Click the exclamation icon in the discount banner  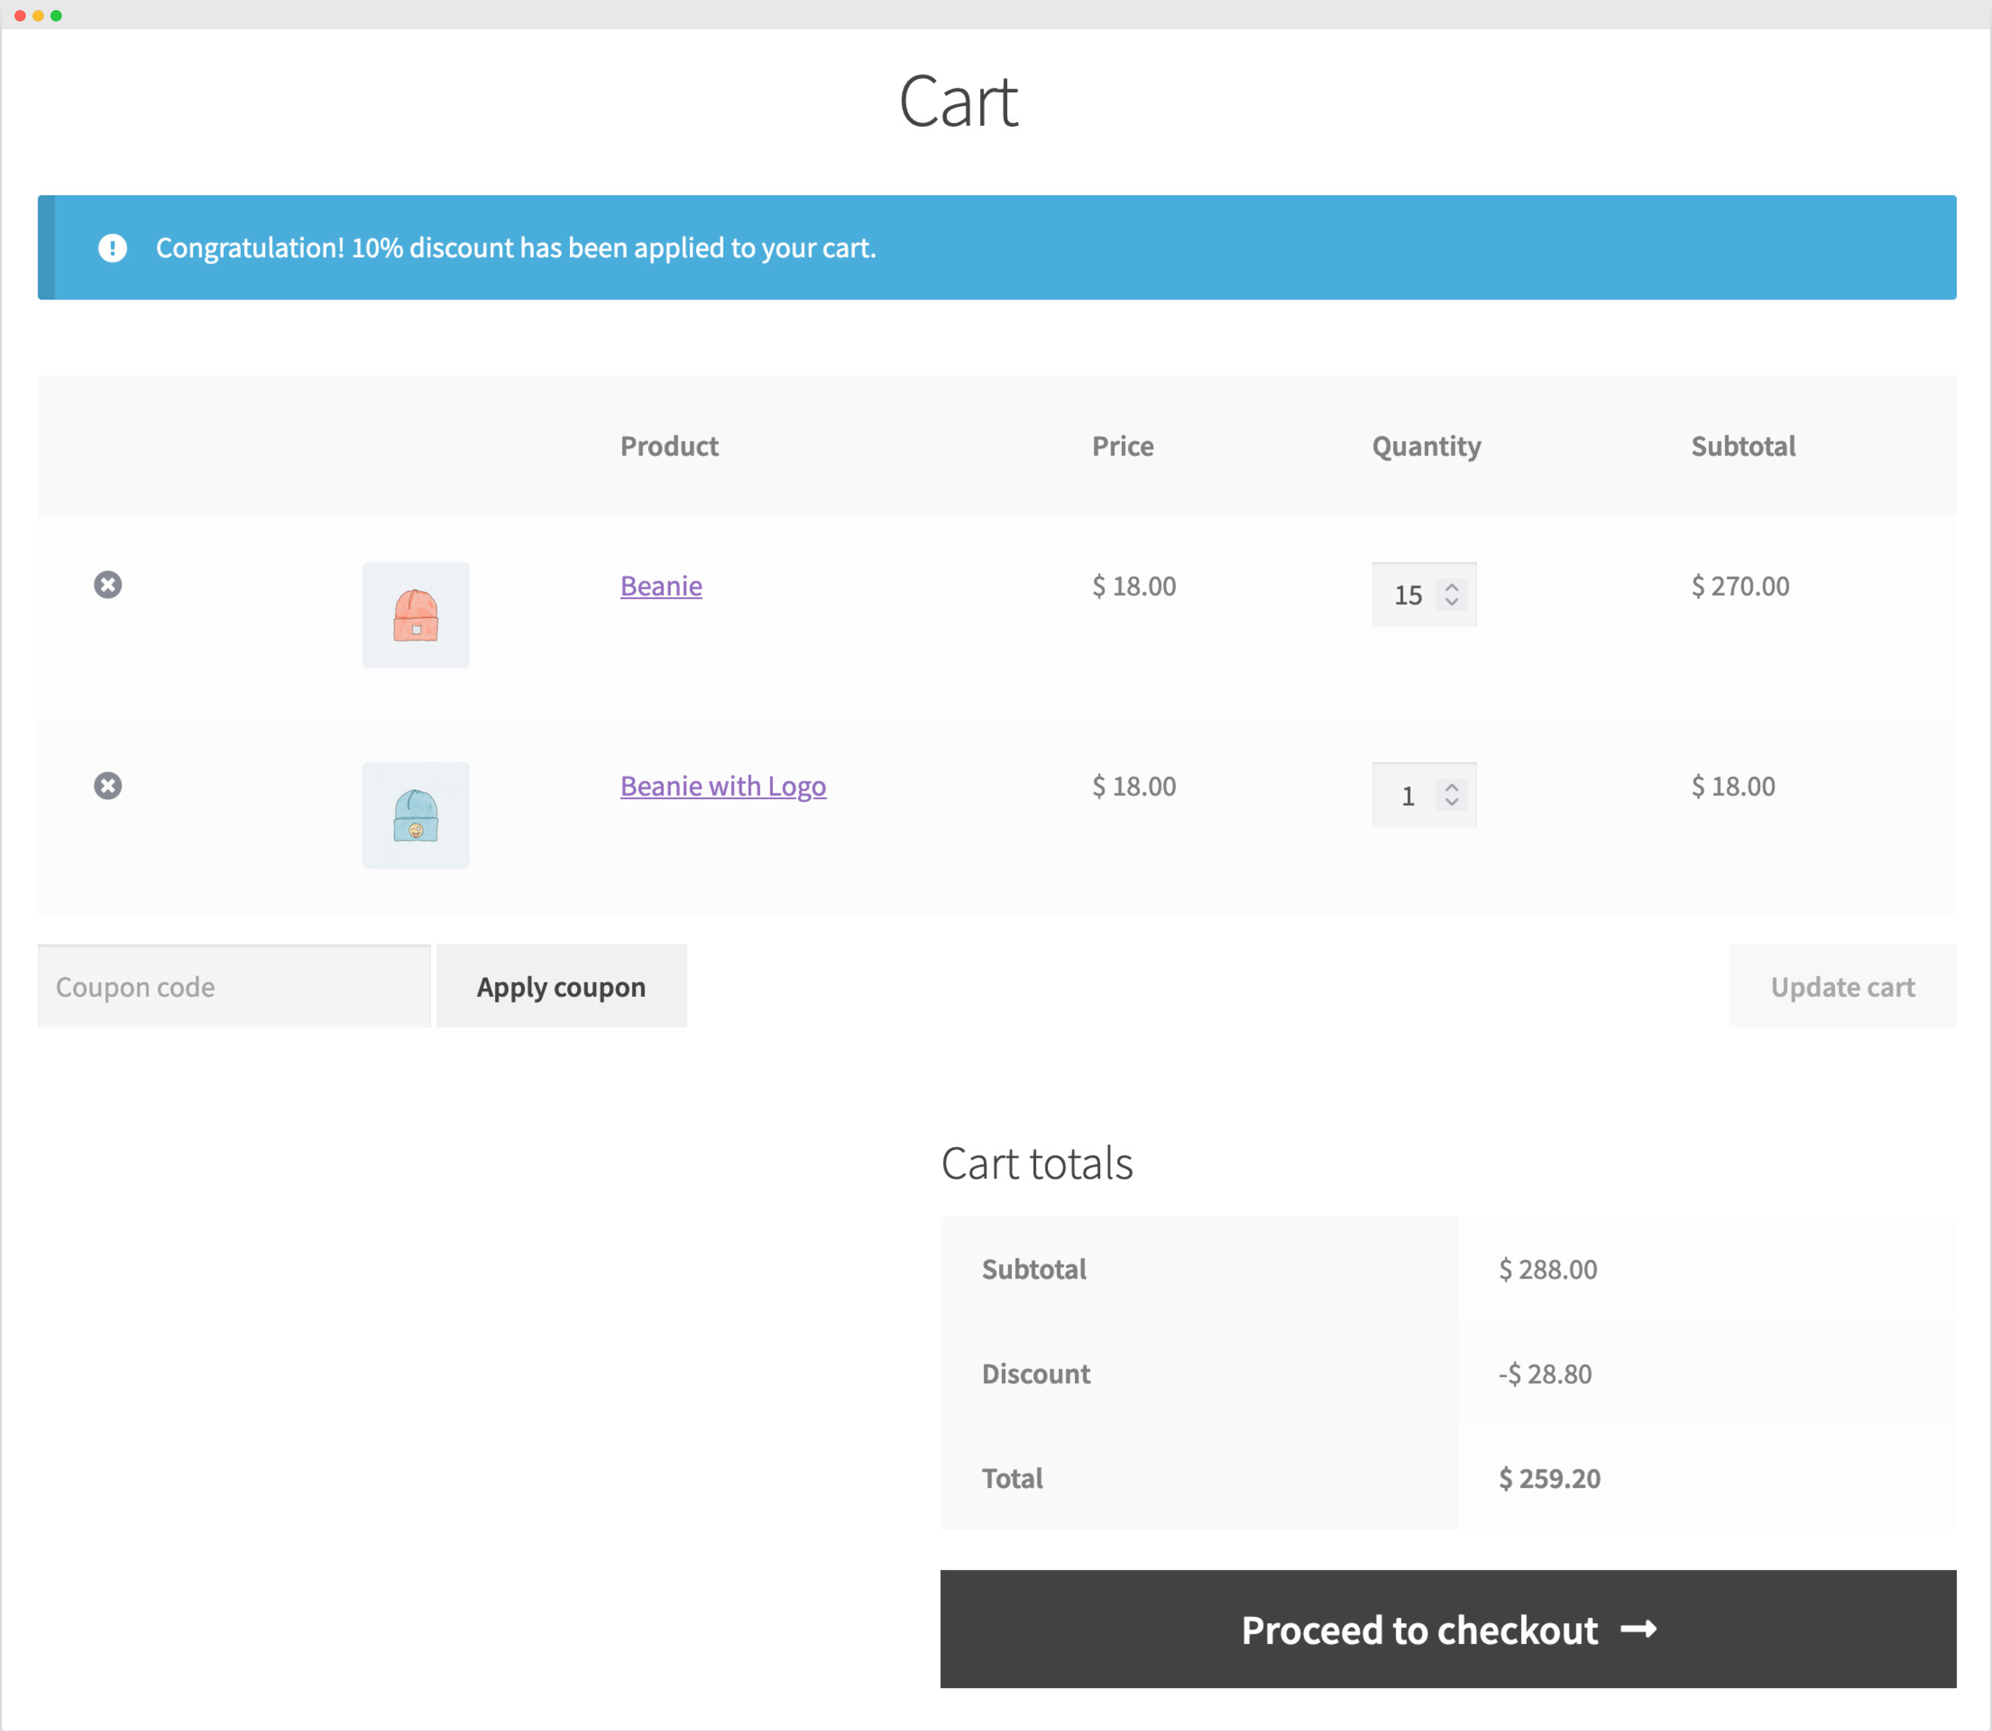(113, 247)
